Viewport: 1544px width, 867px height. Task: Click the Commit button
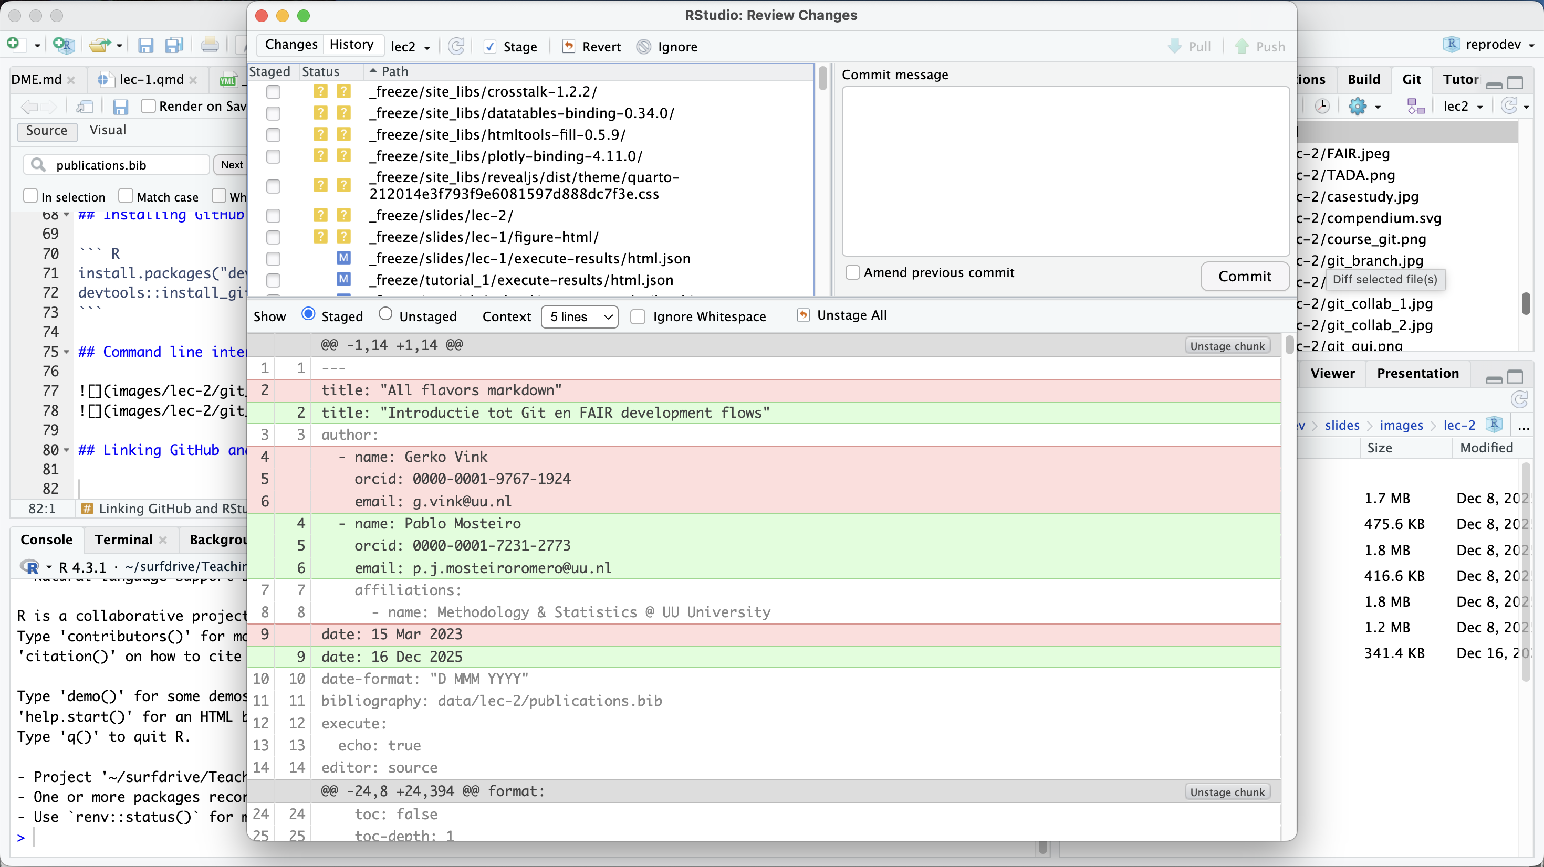tap(1245, 276)
